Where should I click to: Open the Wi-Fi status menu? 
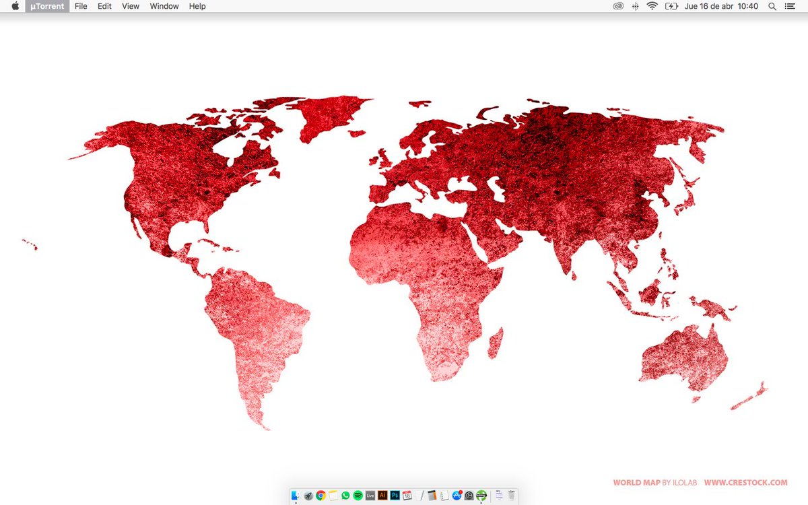[x=652, y=6]
